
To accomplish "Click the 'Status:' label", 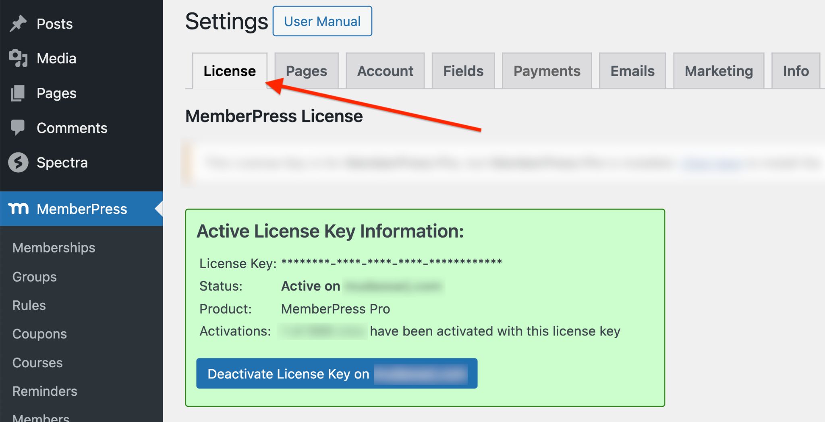I will (x=221, y=286).
